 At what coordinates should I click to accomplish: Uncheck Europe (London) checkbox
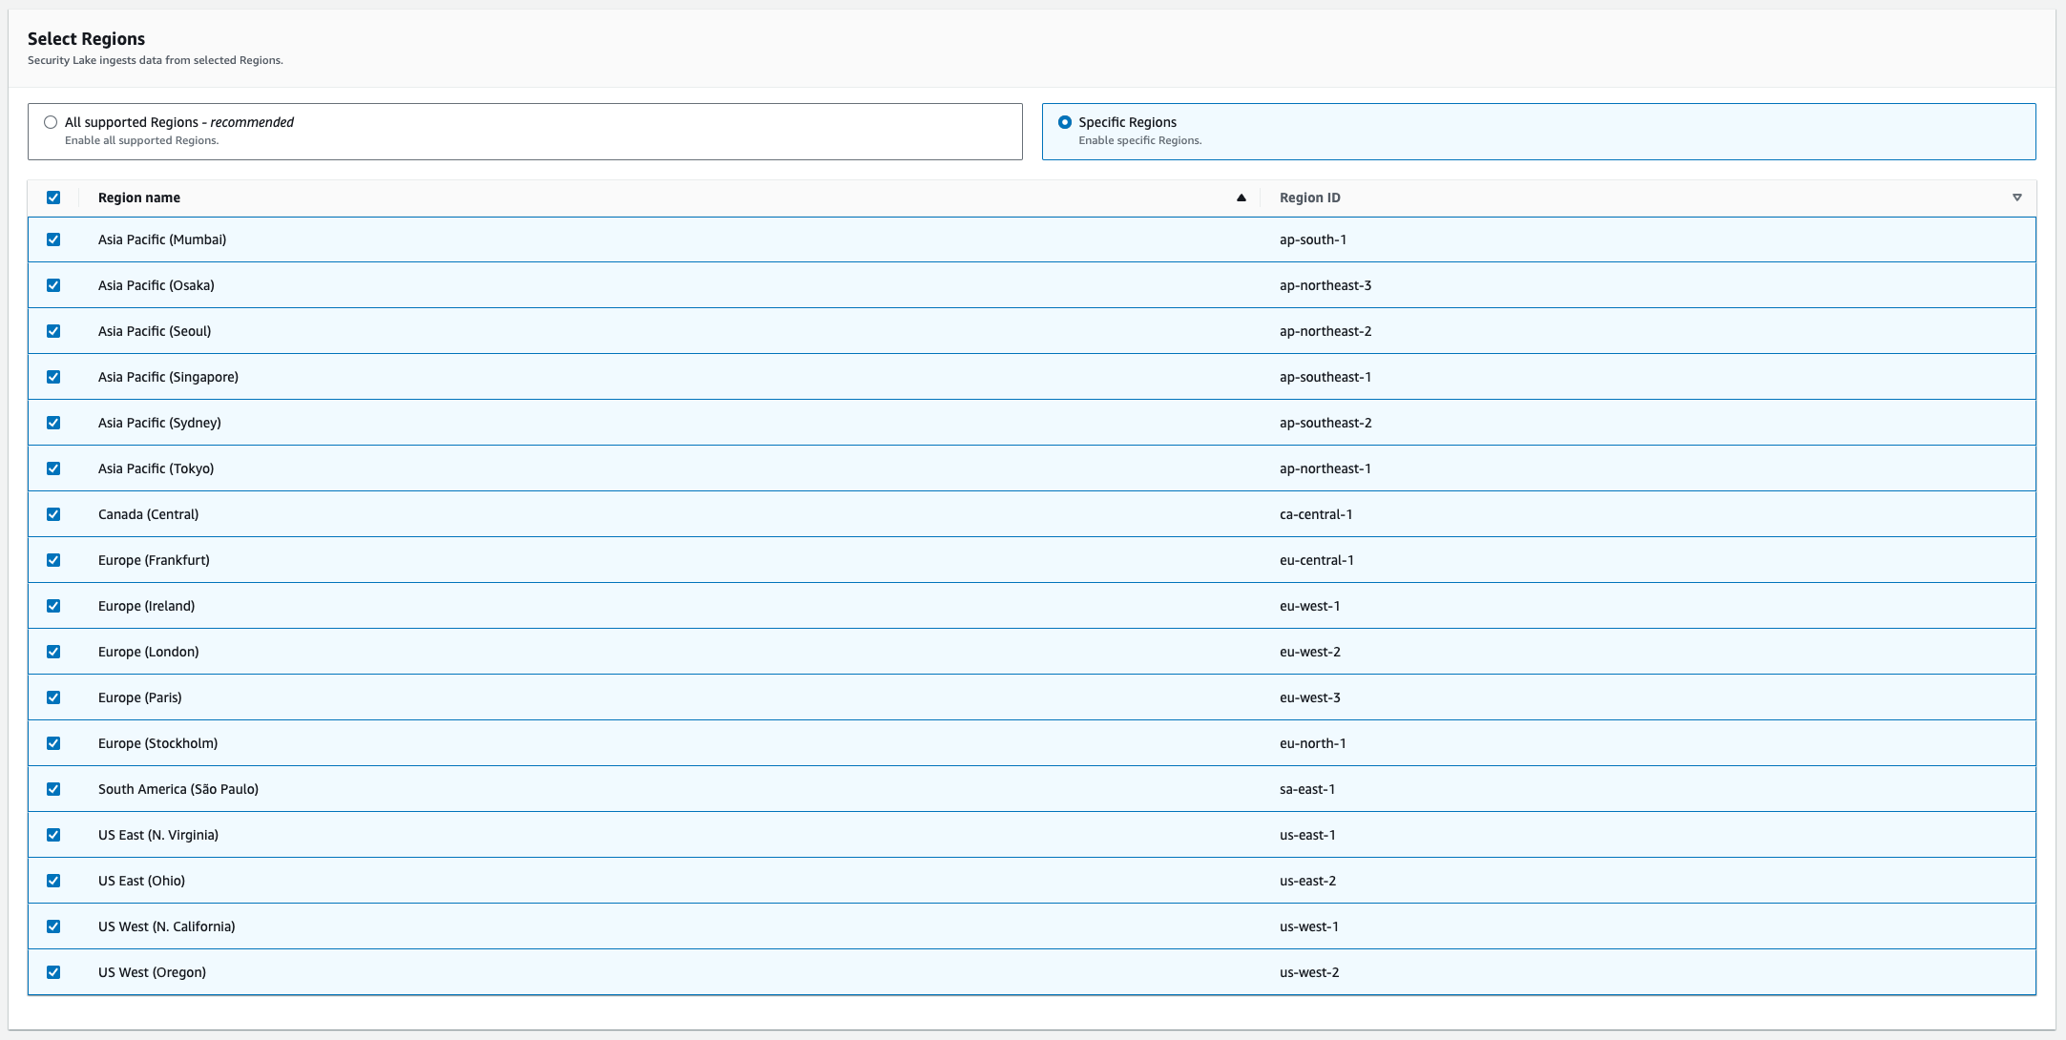pos(53,652)
